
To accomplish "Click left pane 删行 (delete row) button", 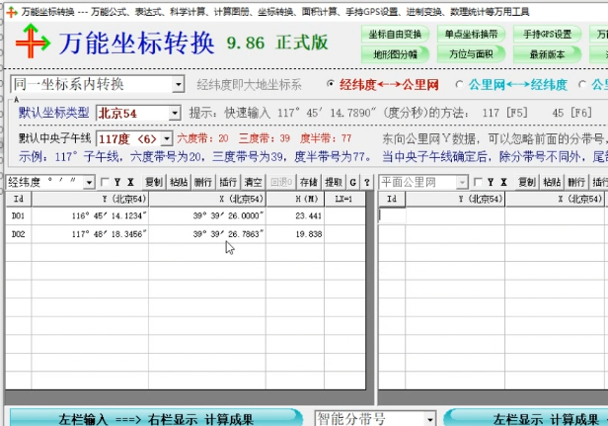I will click(x=203, y=182).
